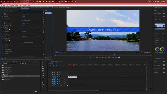Viewport: 167px width, 94px height.
Task: Click New Custom Bin icon in Effects panel
Action: [36, 91]
